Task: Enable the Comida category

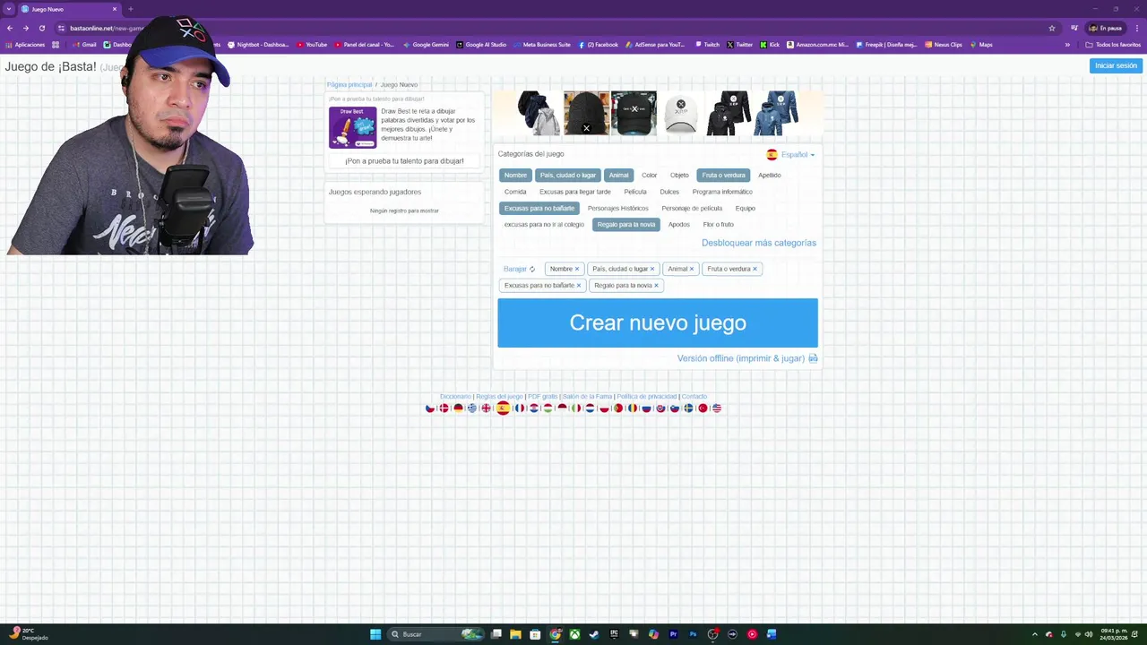Action: 515,192
